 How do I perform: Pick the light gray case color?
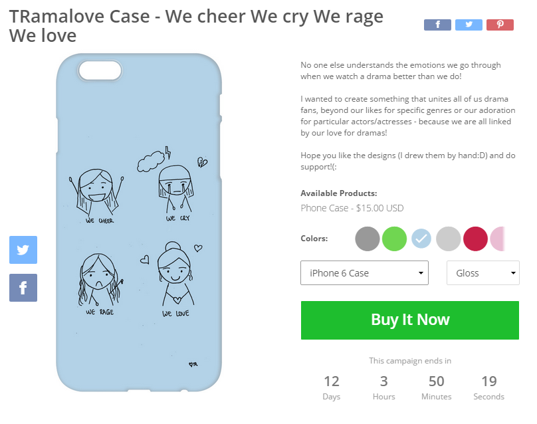449,239
